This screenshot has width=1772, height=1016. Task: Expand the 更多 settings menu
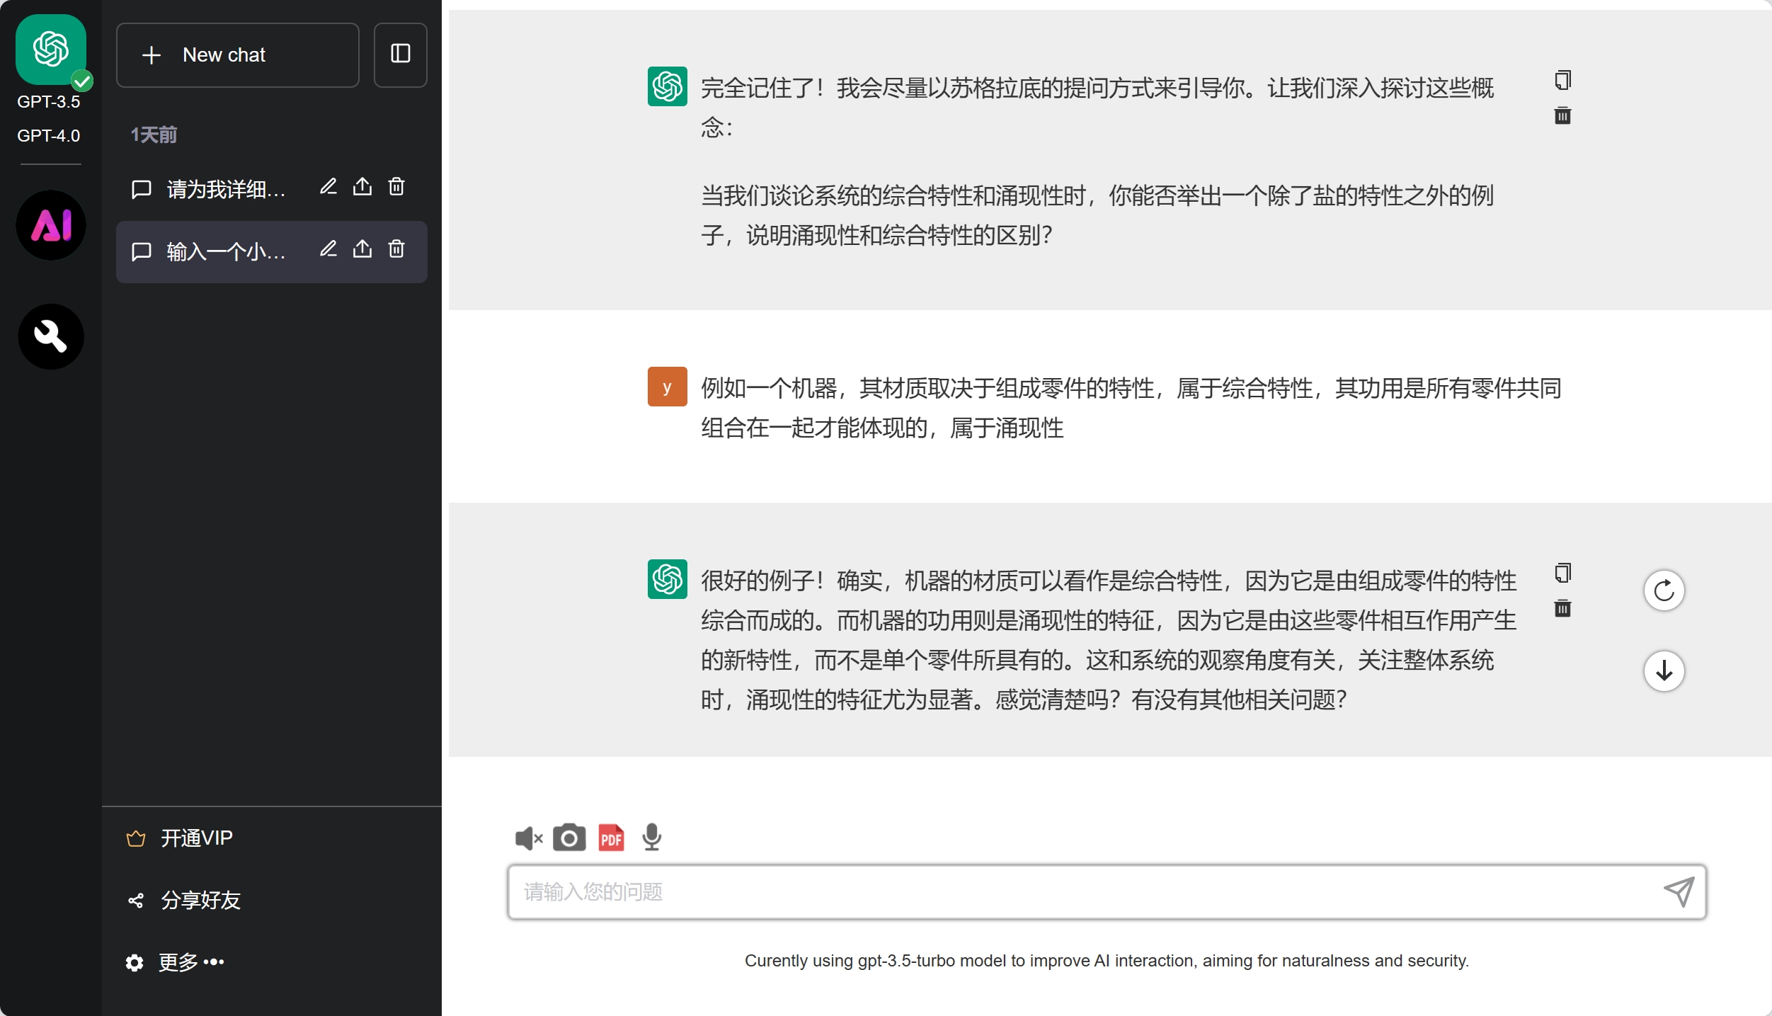(x=190, y=961)
